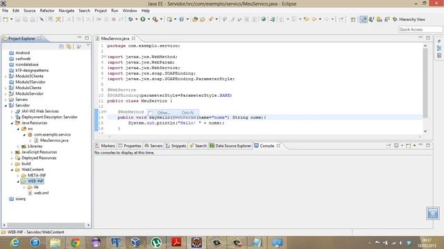Toggle Link with Editor in Project Explorer
This screenshot has height=249, width=444.
click(x=69, y=46)
